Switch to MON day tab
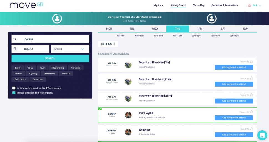Image resolution: width=269 pixels, height=142 pixels. point(109,29)
